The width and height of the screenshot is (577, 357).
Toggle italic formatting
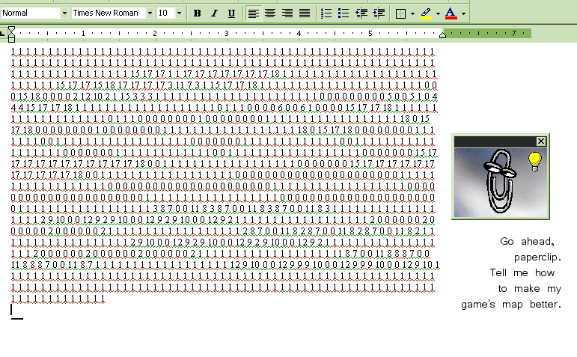click(x=214, y=13)
